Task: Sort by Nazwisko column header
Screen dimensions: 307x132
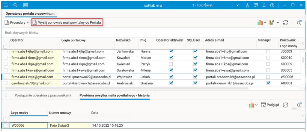Action: pyautogui.click(x=123, y=40)
